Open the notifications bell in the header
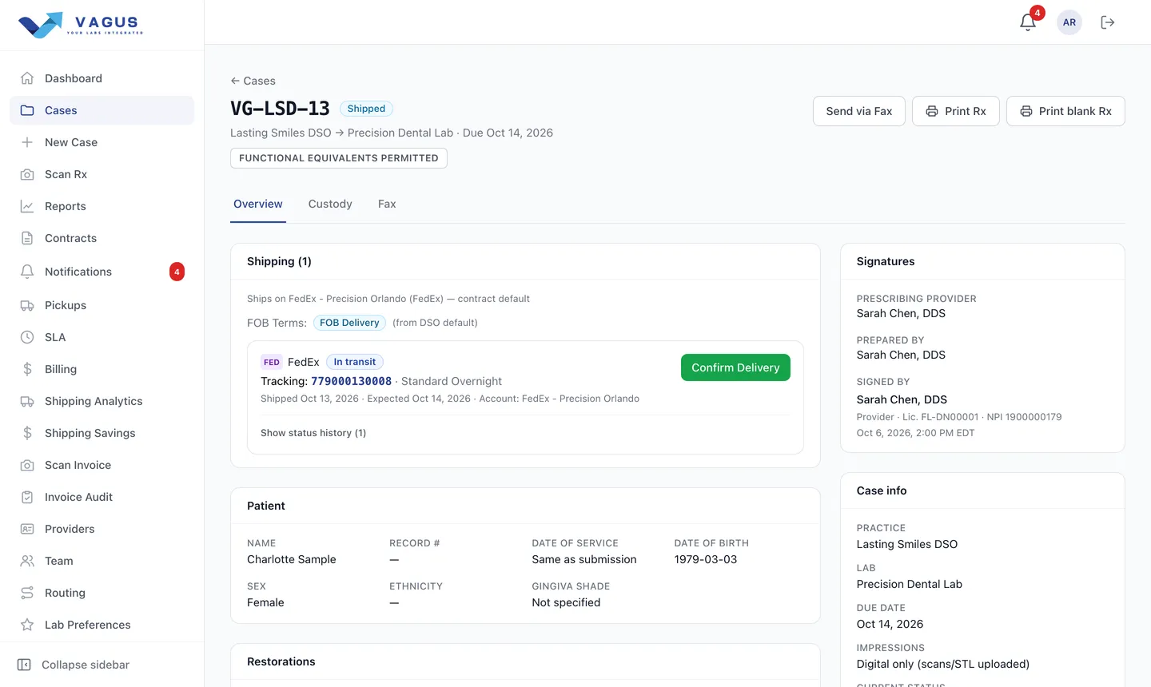Viewport: 1151px width, 687px height. click(x=1028, y=22)
